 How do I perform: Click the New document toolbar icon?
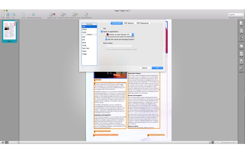pos(3,15)
